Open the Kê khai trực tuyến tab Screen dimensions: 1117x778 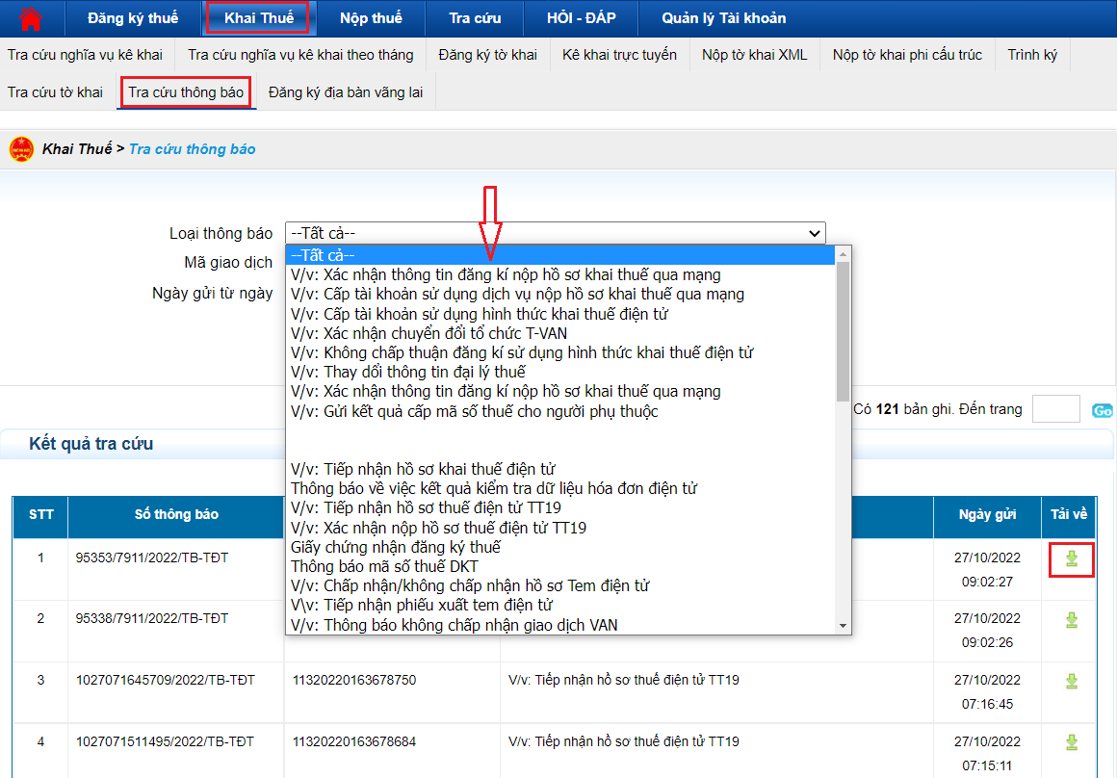[x=619, y=55]
